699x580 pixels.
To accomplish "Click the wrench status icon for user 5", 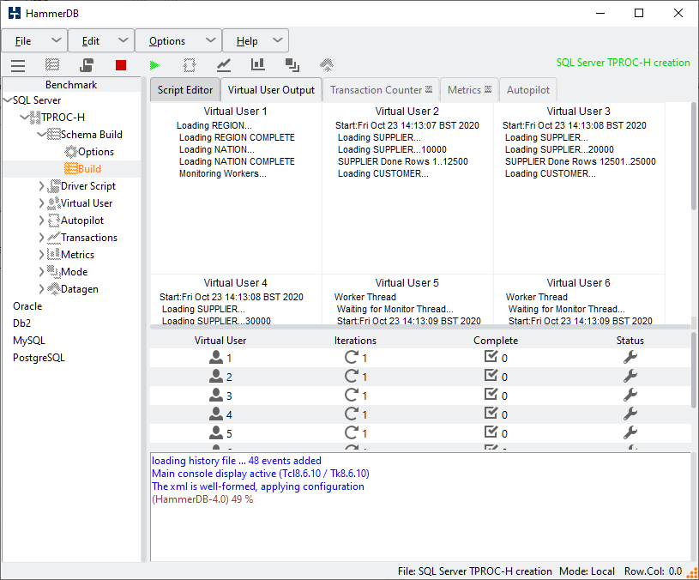I will [x=630, y=433].
